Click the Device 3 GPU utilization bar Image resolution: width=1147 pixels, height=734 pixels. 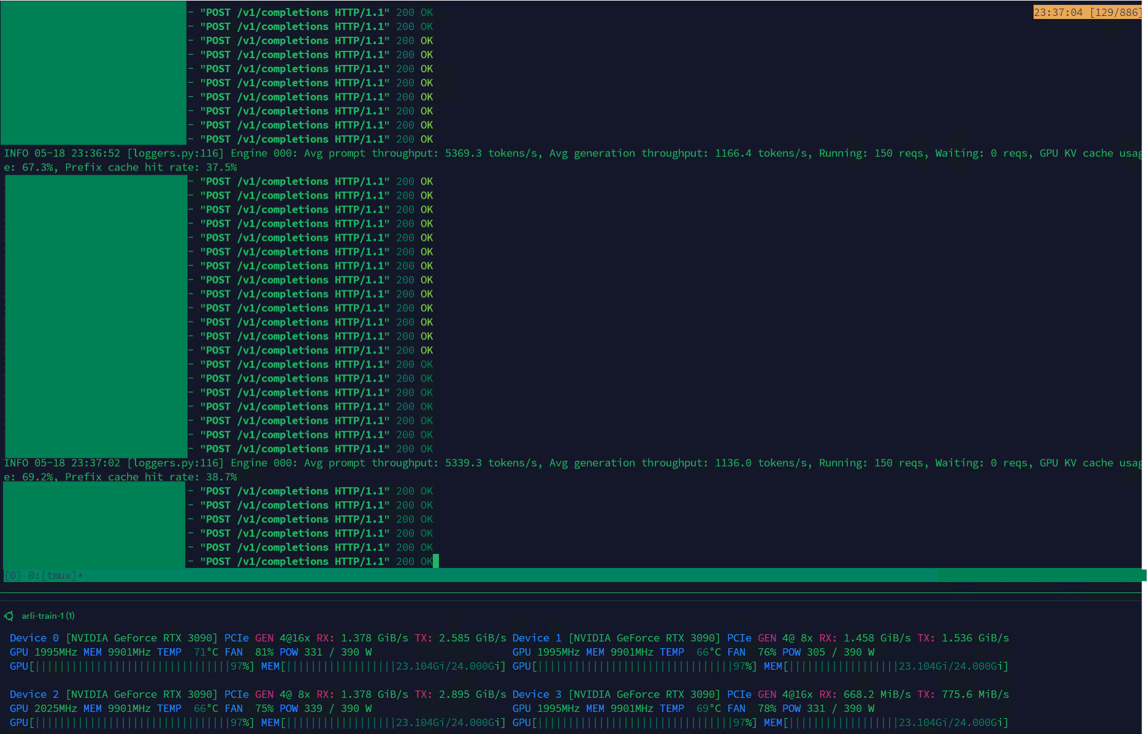[x=634, y=723]
